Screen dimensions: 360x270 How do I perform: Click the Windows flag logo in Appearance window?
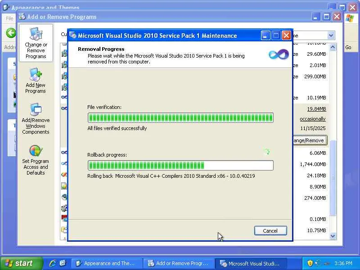tap(350, 18)
